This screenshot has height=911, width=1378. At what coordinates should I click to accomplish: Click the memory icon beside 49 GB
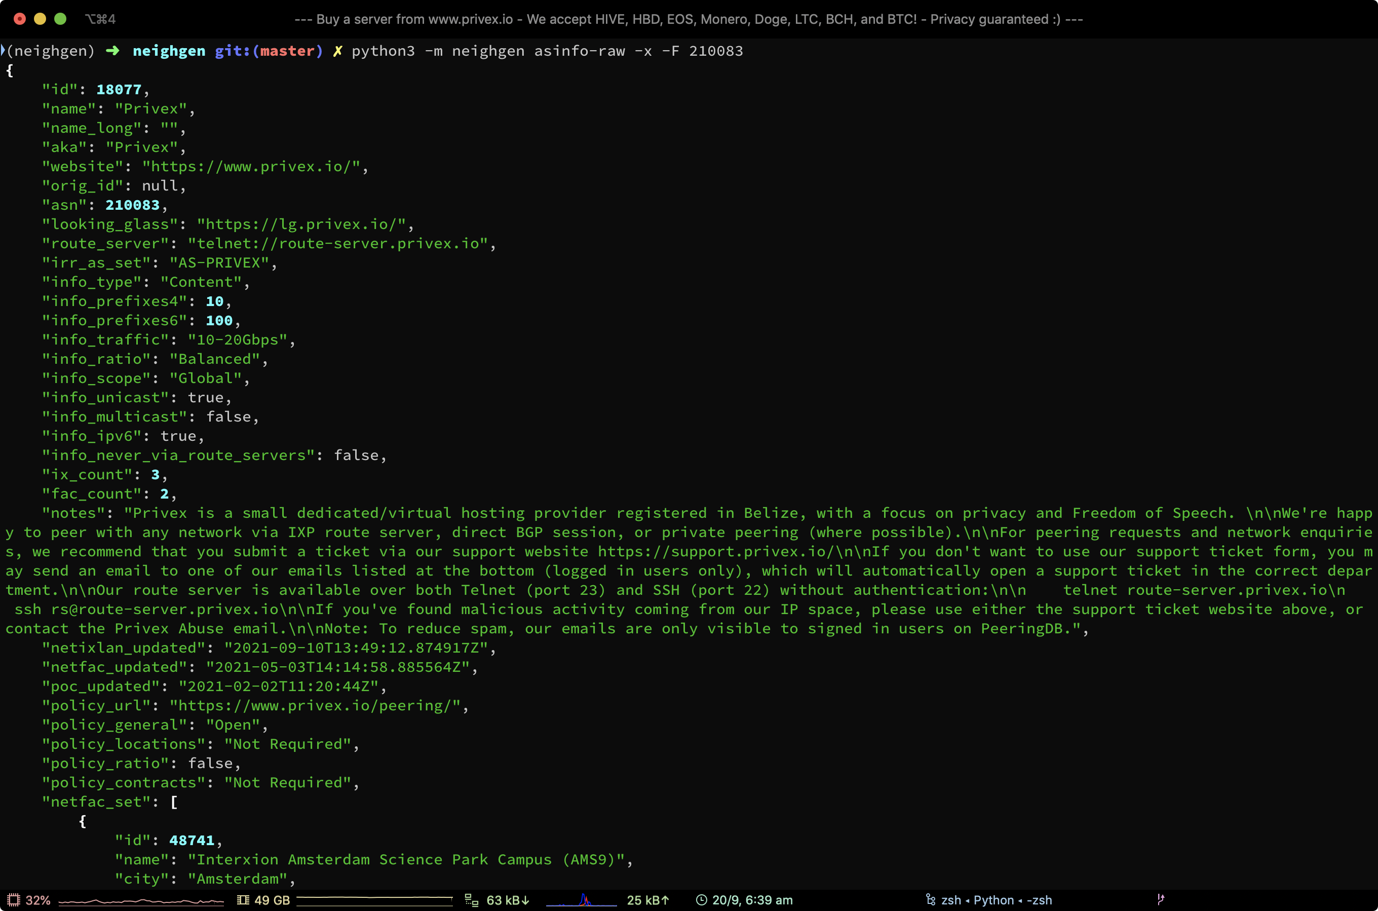click(243, 900)
